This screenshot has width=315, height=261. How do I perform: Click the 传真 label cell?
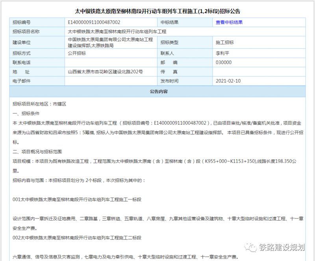tap(185, 72)
